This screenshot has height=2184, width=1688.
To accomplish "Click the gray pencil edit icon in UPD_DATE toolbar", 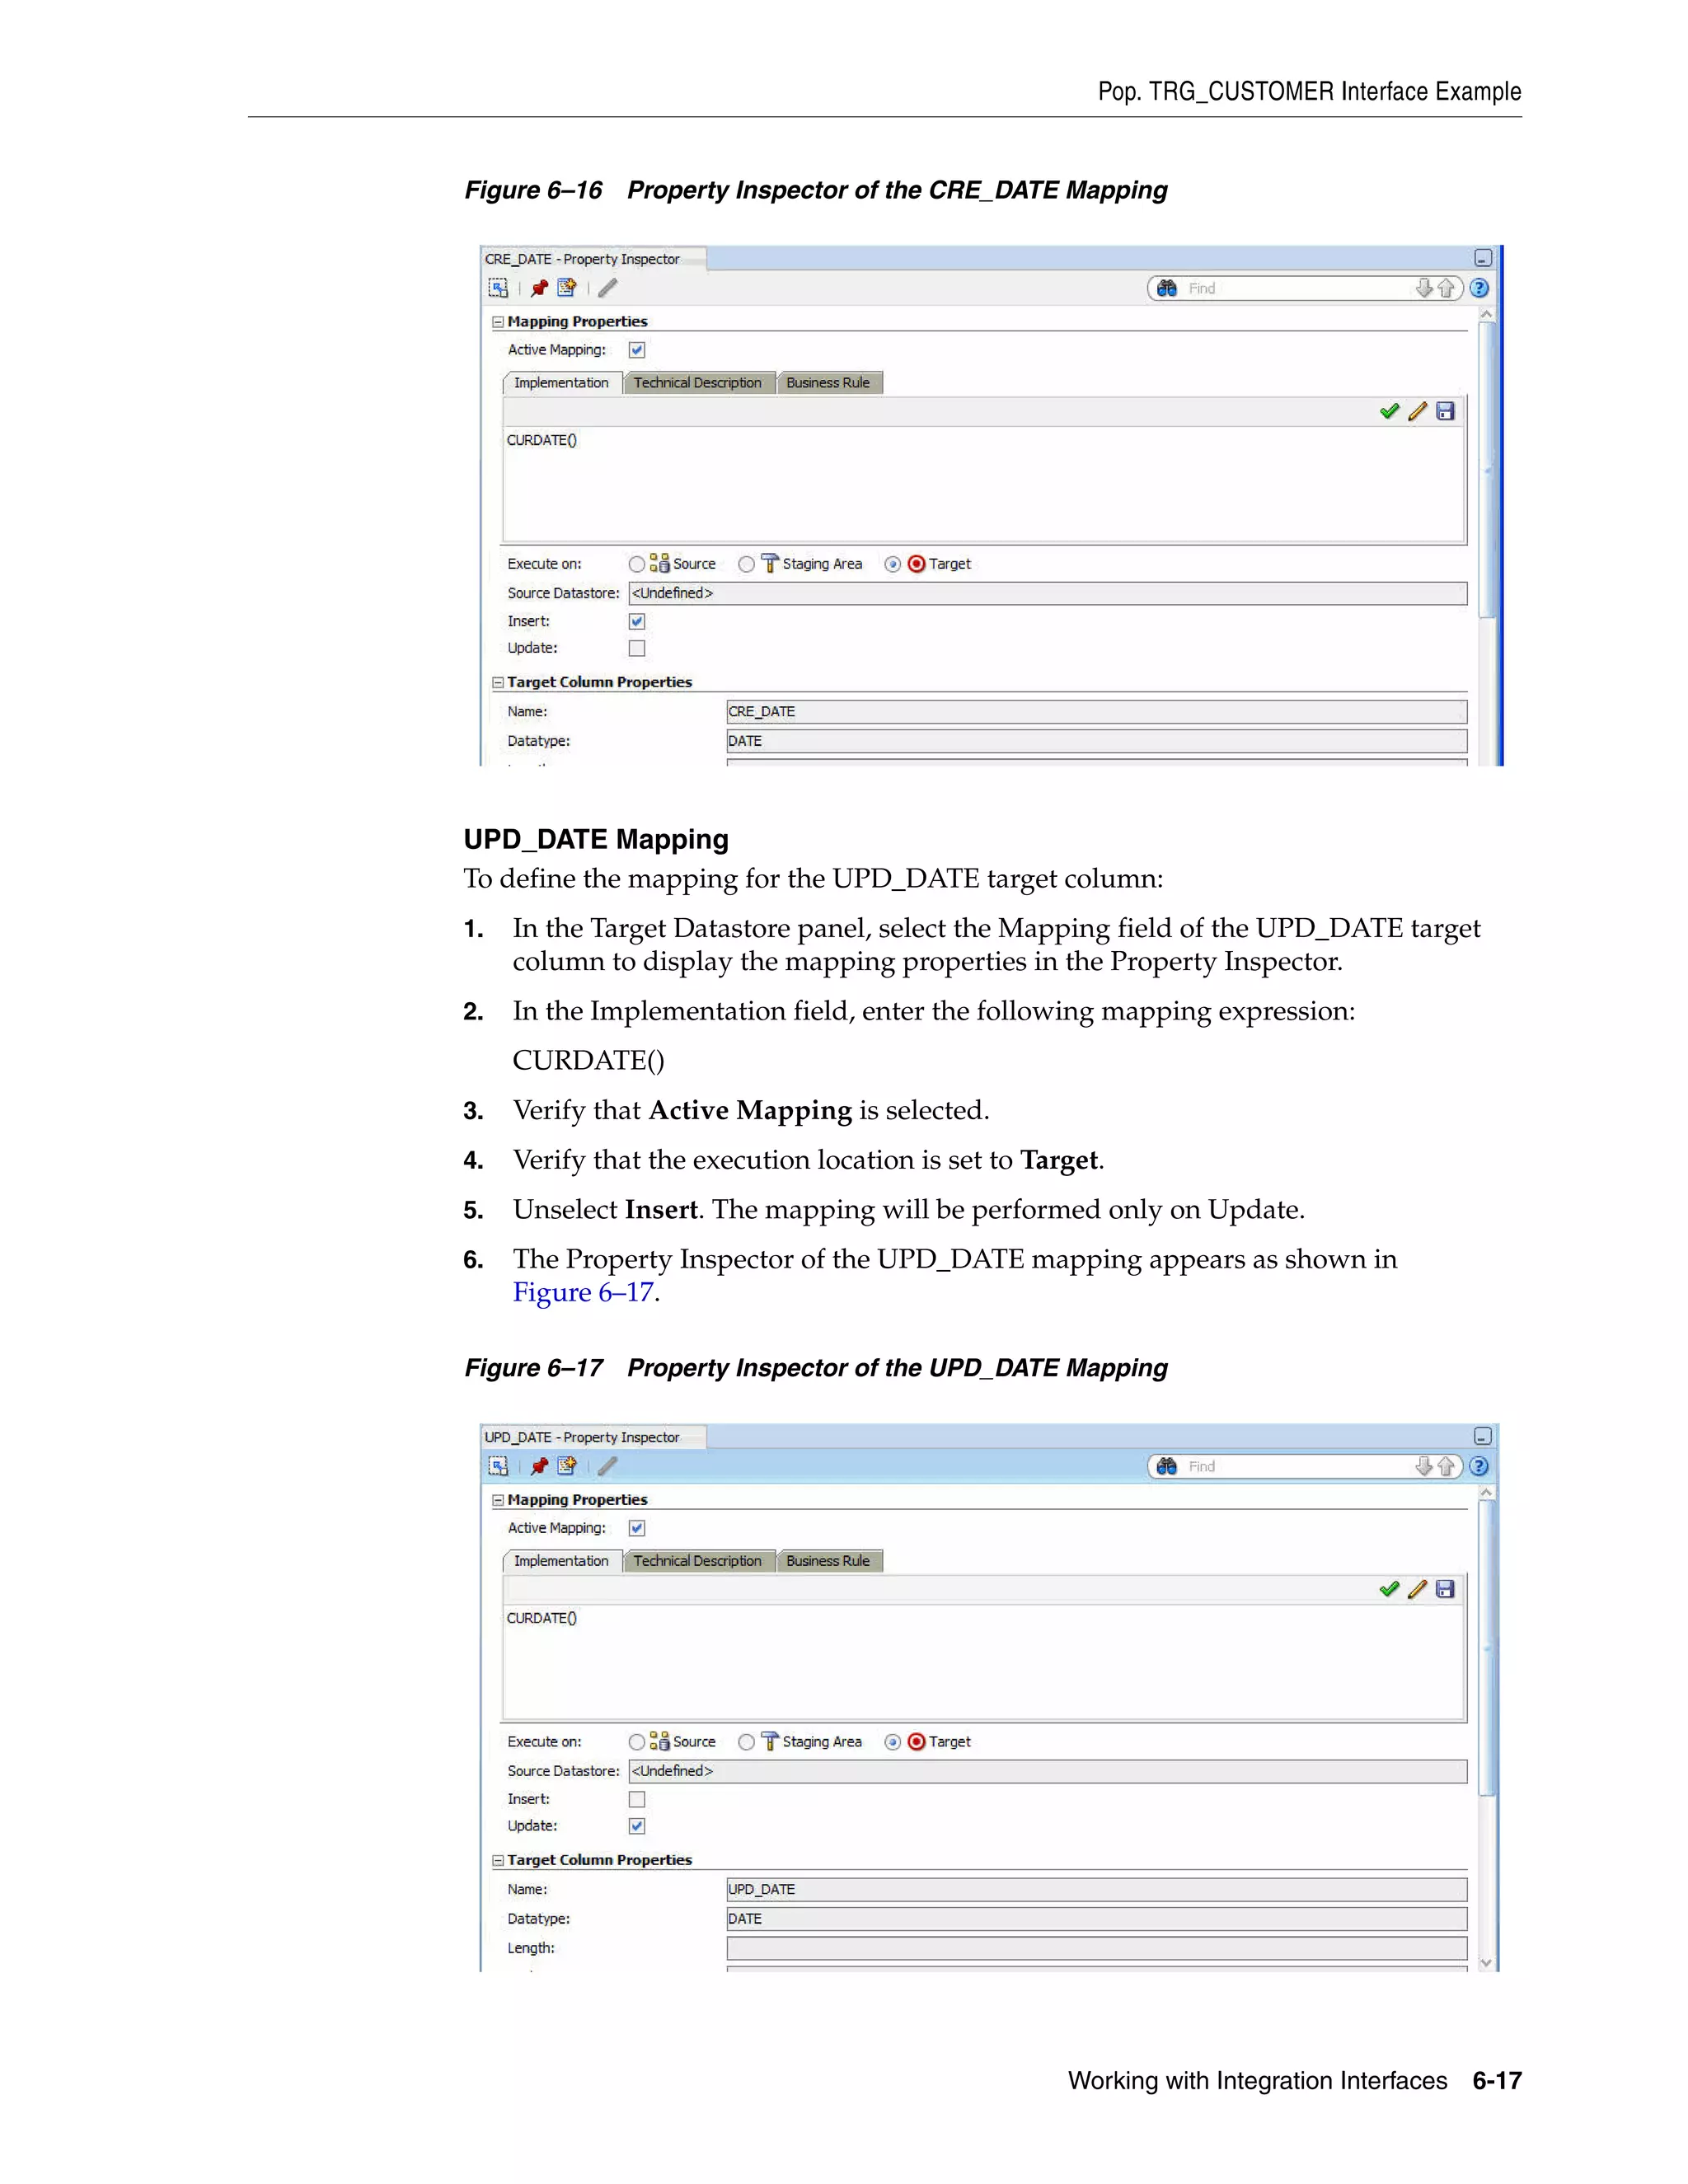I will pos(608,1466).
